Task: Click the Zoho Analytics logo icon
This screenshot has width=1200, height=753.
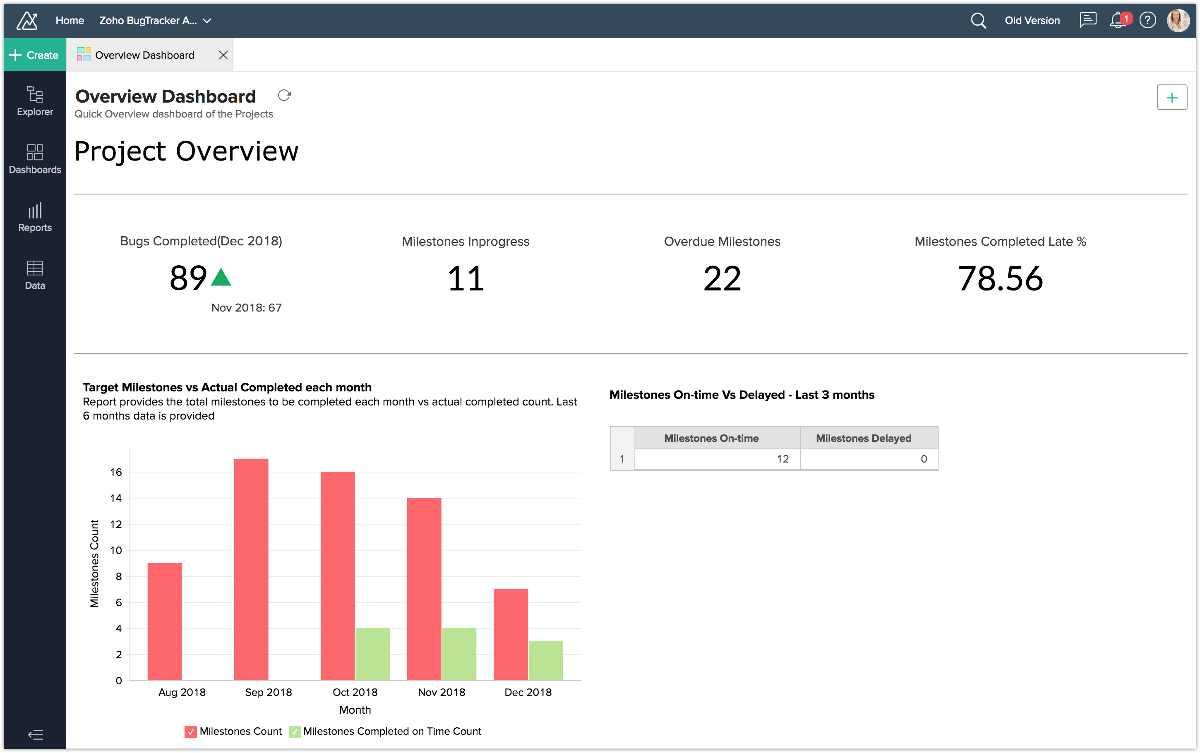Action: pyautogui.click(x=27, y=20)
